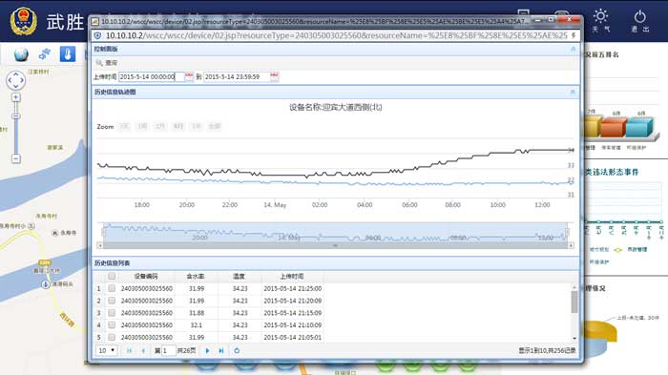The height and width of the screenshot is (375, 668).
Task: Open start date calendar picker
Action: (189, 76)
